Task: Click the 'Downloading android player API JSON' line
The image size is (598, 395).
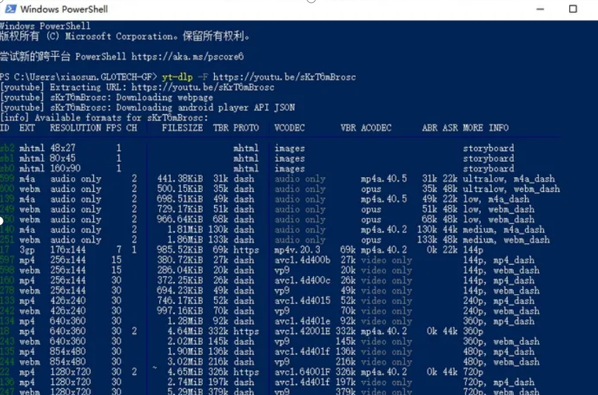Action: click(147, 108)
